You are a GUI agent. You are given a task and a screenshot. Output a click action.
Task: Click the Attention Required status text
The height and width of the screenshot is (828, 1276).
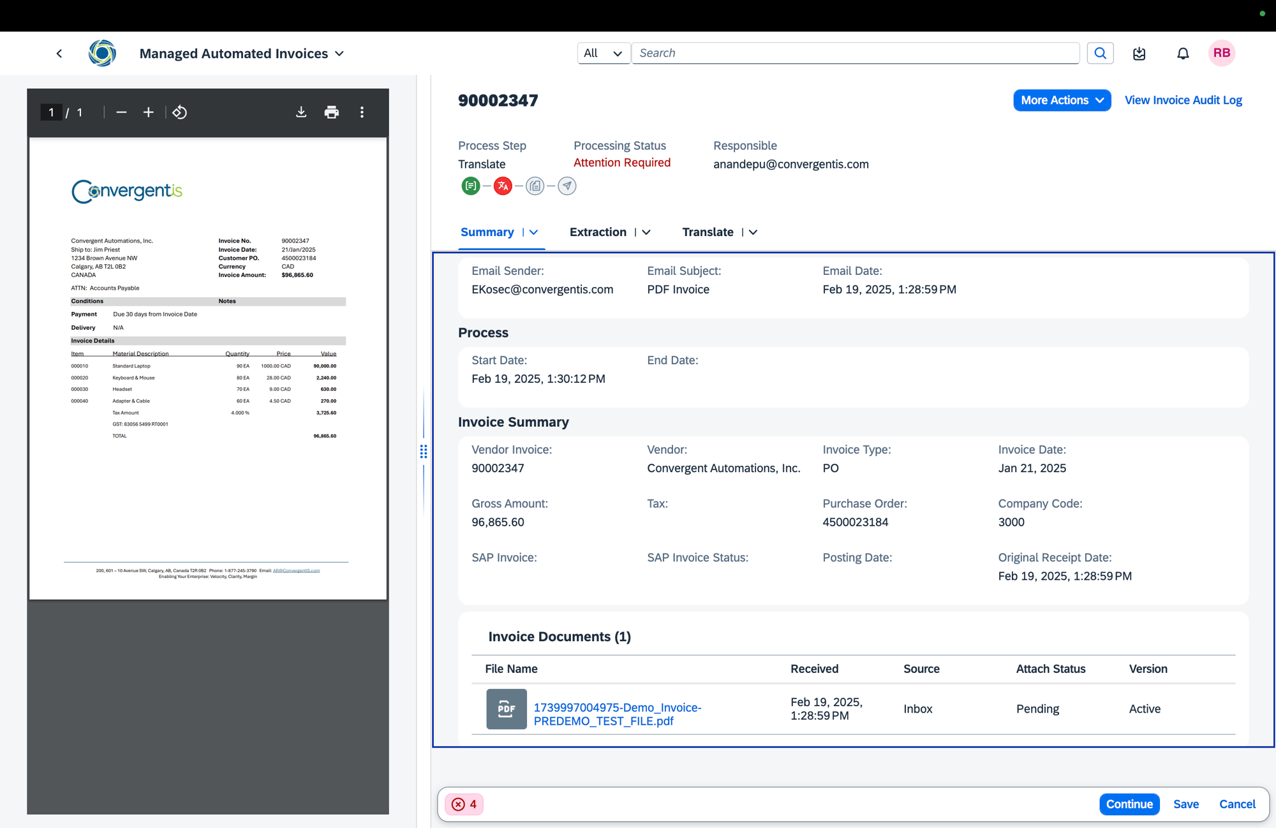[x=622, y=163]
